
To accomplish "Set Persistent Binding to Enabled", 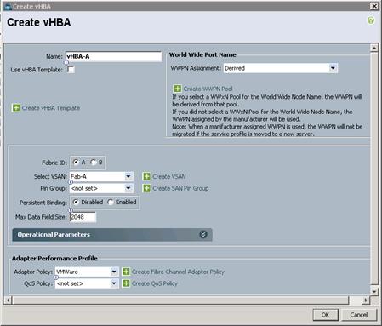I will (111, 202).
